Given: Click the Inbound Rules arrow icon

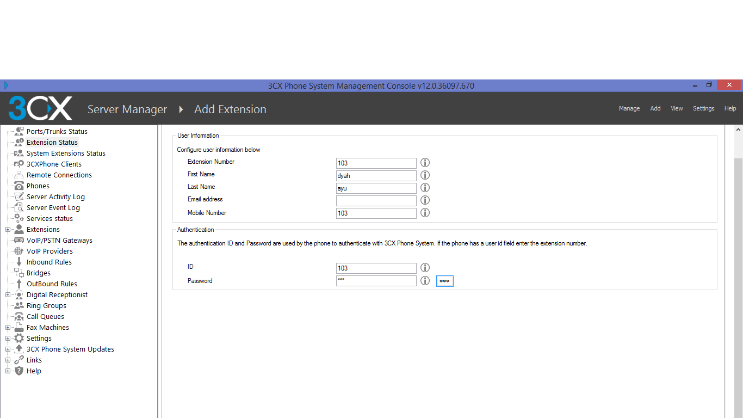Looking at the screenshot, I should point(19,262).
